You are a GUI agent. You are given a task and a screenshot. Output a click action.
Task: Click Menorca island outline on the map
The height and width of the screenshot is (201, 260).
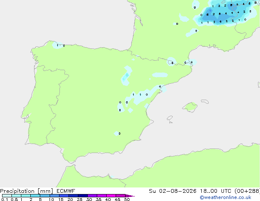[205, 101]
